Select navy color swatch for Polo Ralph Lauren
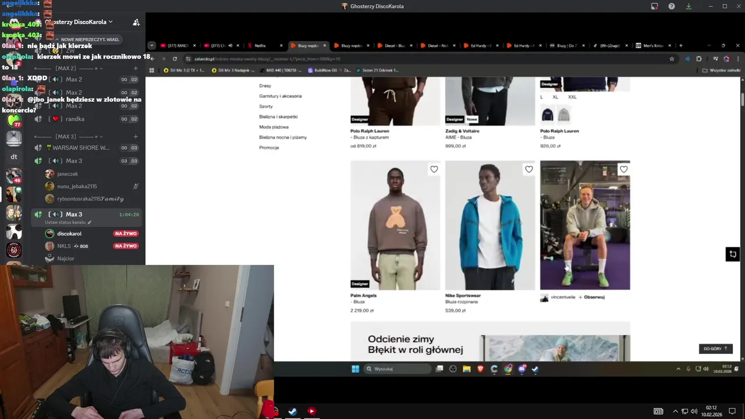Viewport: 745px width, 419px height. [547, 115]
